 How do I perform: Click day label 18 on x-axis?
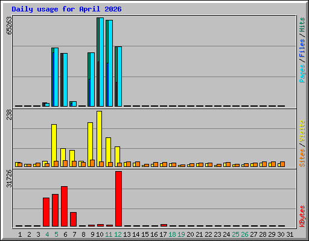pos(172,234)
